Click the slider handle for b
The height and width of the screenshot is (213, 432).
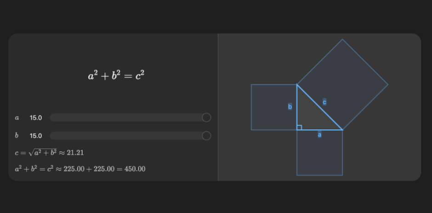[206, 136]
